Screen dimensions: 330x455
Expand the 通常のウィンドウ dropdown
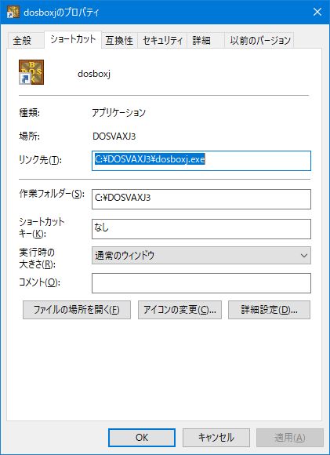click(201, 256)
